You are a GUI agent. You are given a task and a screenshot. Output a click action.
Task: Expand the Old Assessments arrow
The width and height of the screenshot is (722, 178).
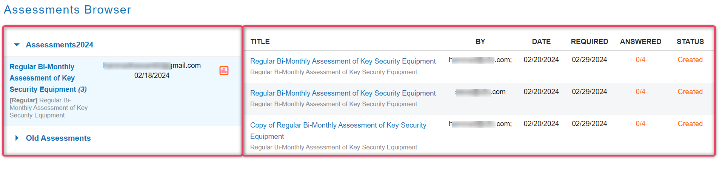click(x=17, y=138)
